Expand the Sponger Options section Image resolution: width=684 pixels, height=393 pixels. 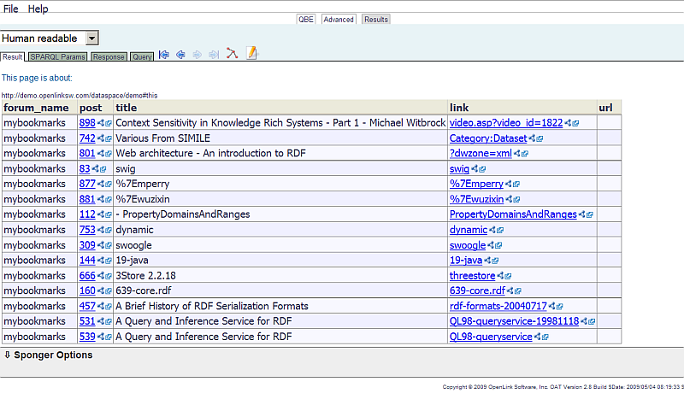[x=49, y=355]
